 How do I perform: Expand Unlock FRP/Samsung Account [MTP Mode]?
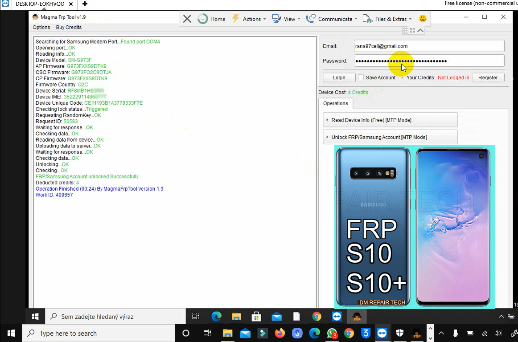(390, 137)
